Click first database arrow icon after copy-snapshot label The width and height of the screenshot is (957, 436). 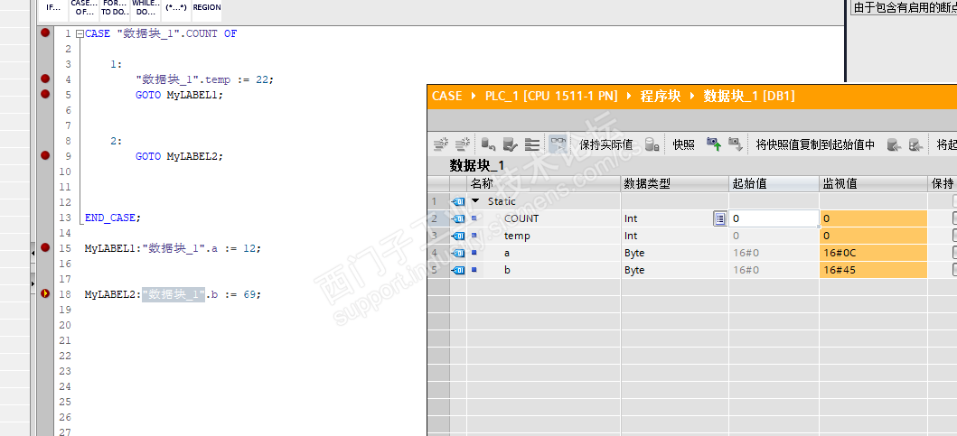tap(894, 144)
